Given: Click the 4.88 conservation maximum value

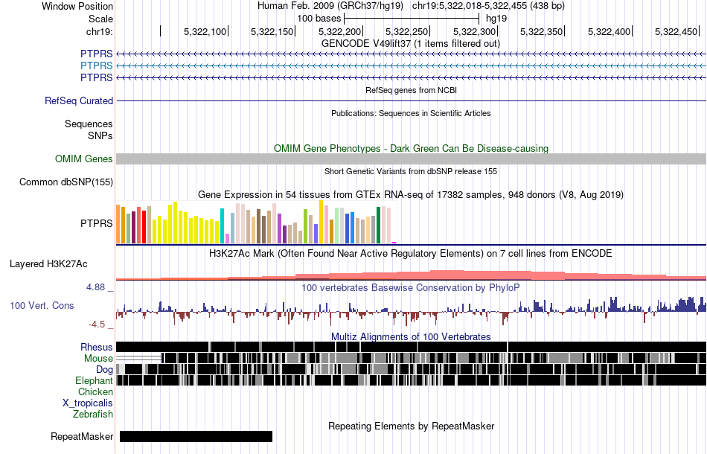Looking at the screenshot, I should (96, 287).
